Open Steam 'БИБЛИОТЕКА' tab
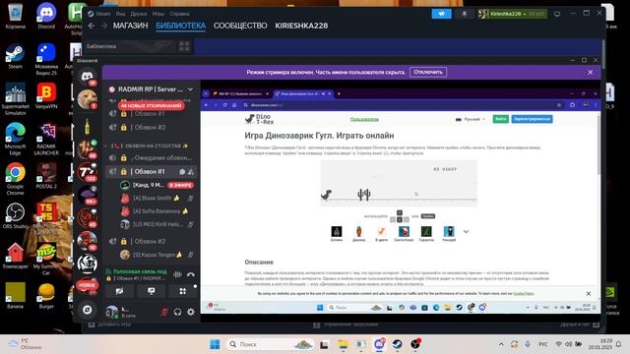The width and height of the screenshot is (630, 354). click(181, 26)
